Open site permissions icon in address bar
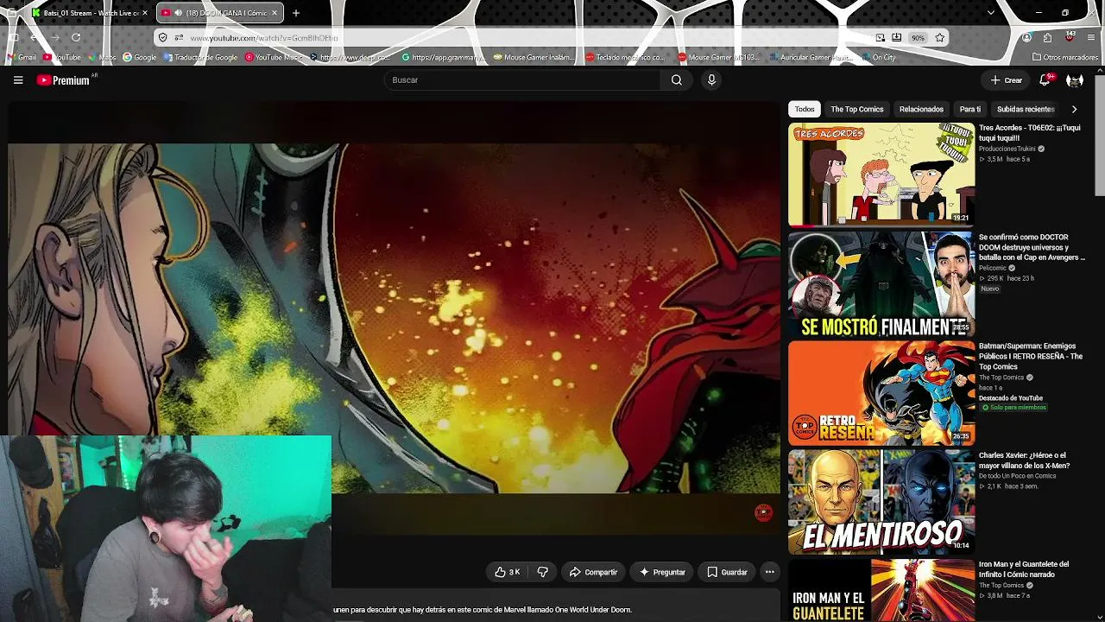 coord(179,38)
